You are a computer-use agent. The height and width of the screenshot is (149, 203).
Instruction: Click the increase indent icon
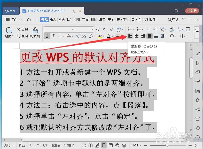click(x=155, y=29)
